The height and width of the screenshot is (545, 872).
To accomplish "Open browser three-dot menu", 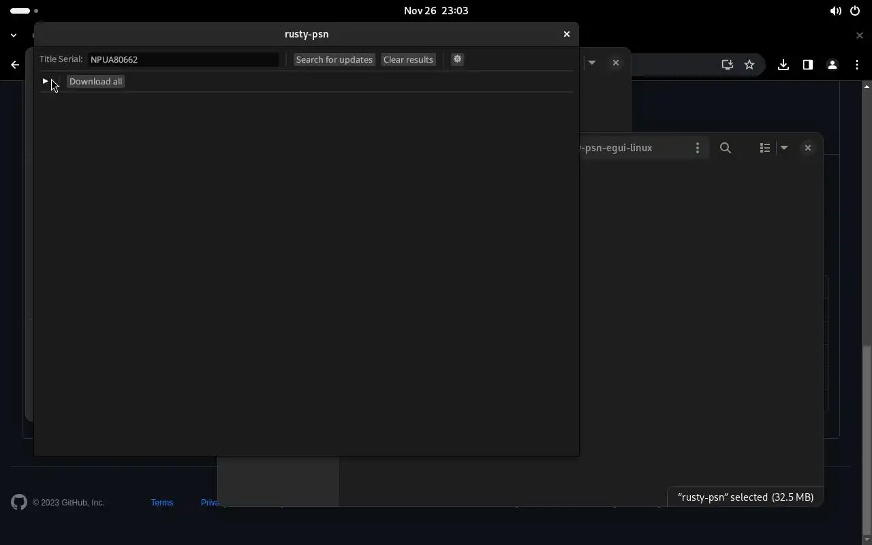I will tap(856, 65).
